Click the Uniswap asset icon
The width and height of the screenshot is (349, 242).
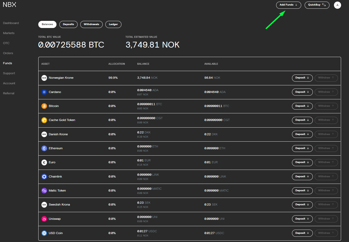[44, 219]
